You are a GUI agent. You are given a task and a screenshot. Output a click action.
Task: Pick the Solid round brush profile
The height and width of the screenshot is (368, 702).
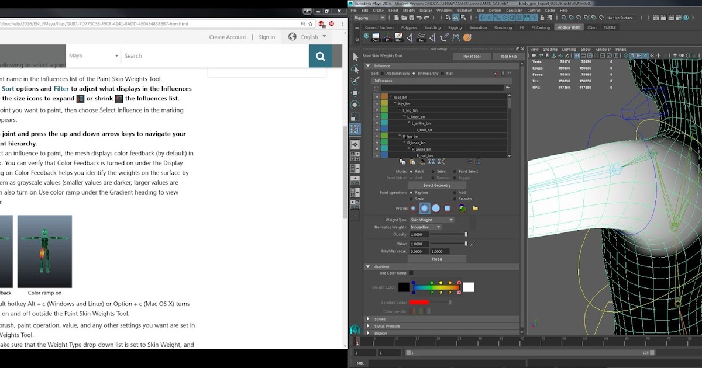click(x=436, y=208)
